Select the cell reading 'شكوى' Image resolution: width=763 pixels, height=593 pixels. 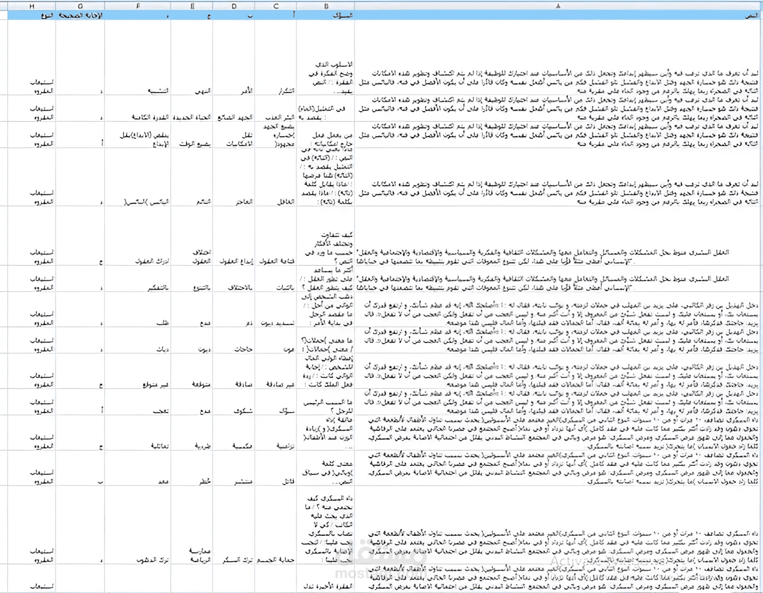point(234,402)
